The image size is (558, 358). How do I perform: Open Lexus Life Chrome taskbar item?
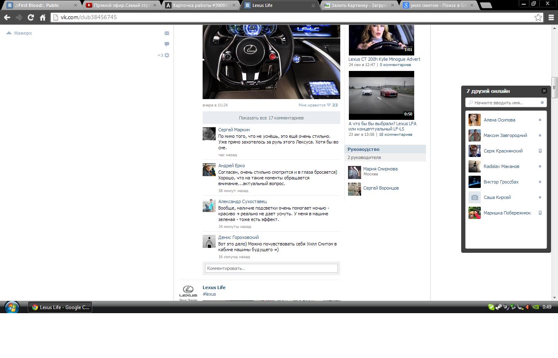[x=60, y=307]
